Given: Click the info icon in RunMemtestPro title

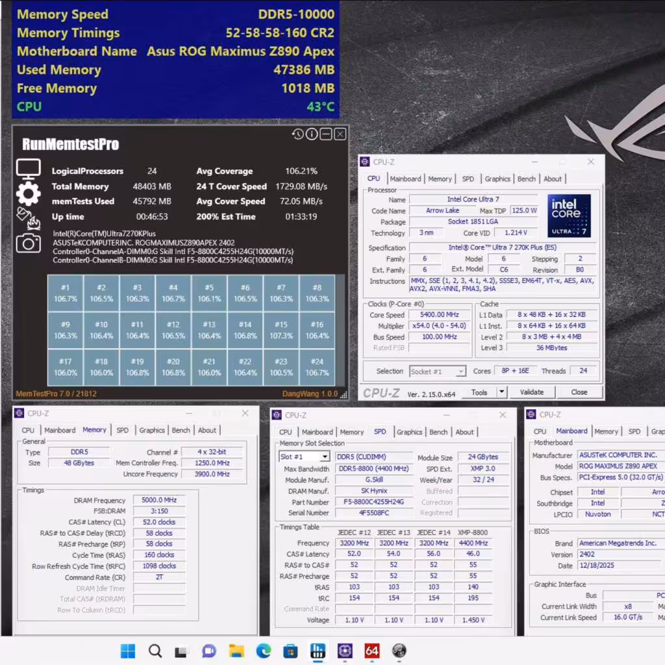Looking at the screenshot, I should coord(312,134).
